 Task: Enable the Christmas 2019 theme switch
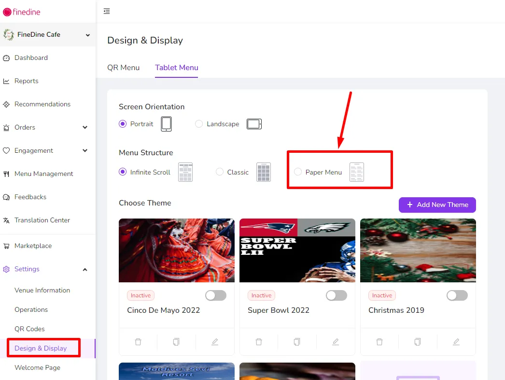(457, 295)
